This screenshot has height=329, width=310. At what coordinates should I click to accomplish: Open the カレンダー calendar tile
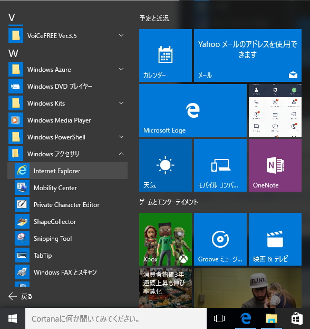pos(166,55)
